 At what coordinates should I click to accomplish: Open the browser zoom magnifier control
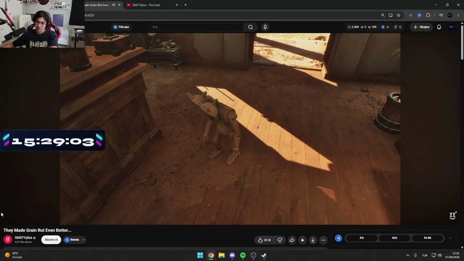(383, 15)
